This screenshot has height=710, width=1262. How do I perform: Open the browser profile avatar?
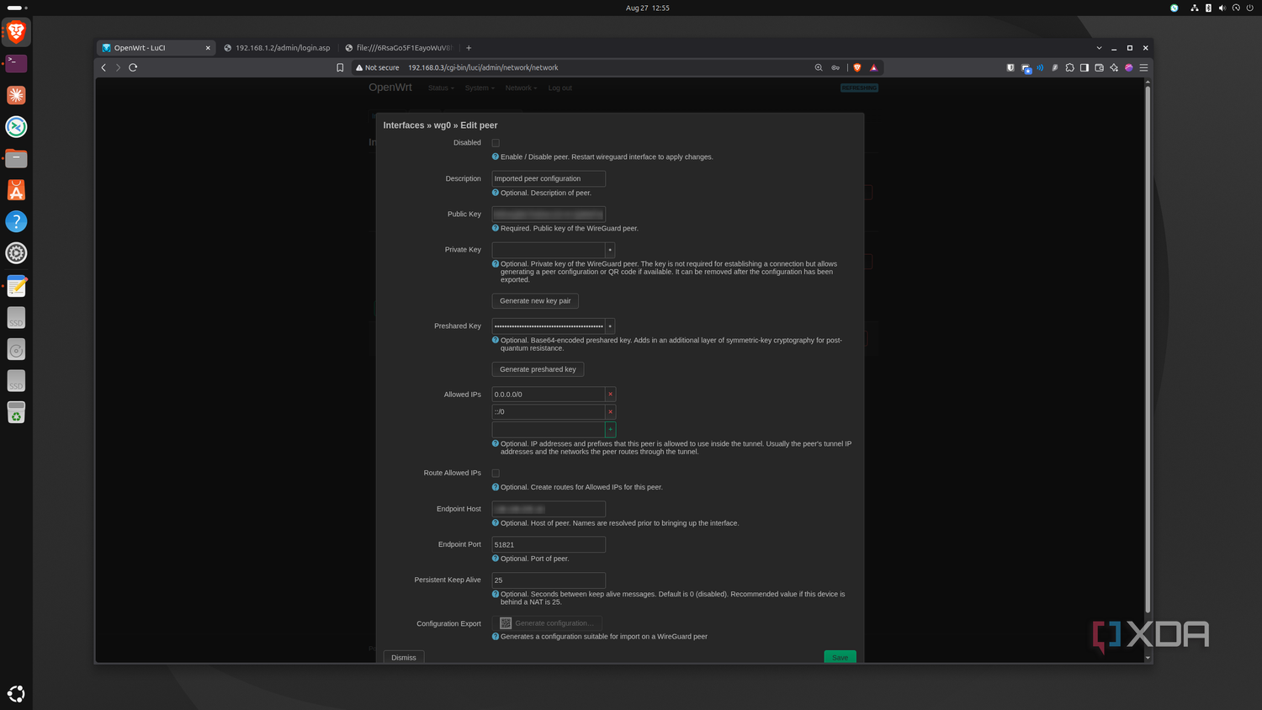point(1129,67)
